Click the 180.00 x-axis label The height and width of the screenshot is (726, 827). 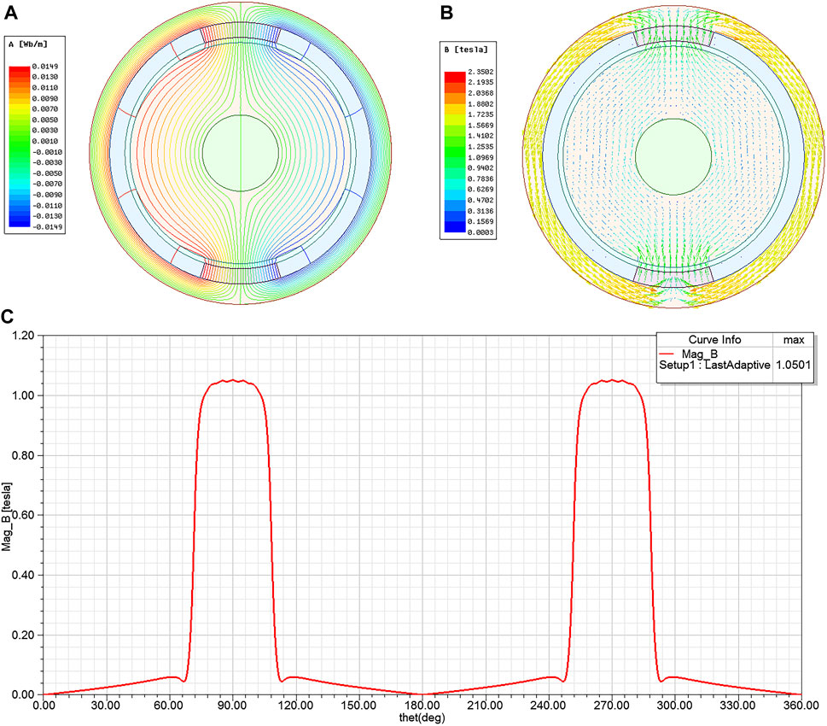click(x=422, y=706)
